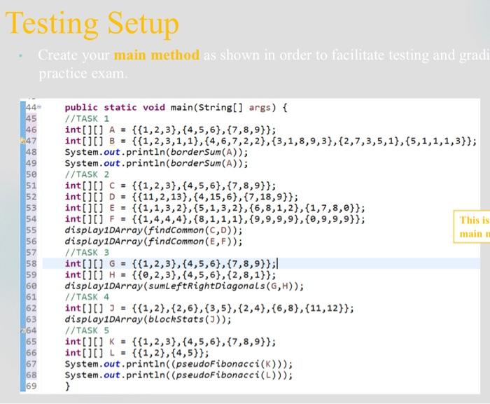Click the 'int[][] K' array declaration
This screenshot has width=490, height=404.
[170, 342]
